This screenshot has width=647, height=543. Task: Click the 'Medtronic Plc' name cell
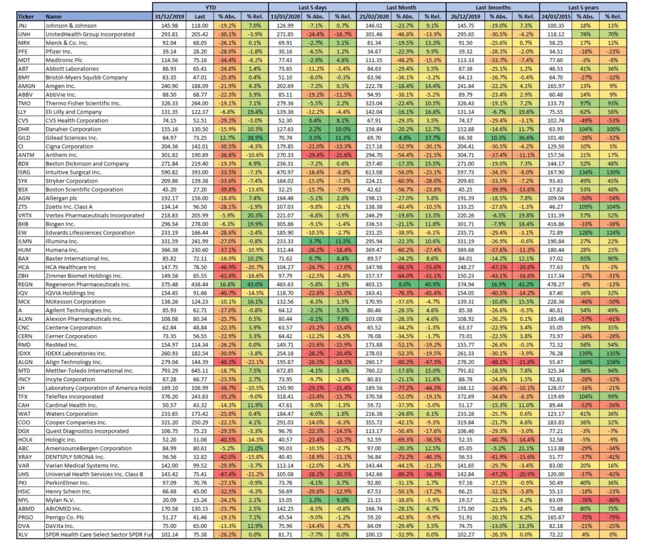[98, 60]
